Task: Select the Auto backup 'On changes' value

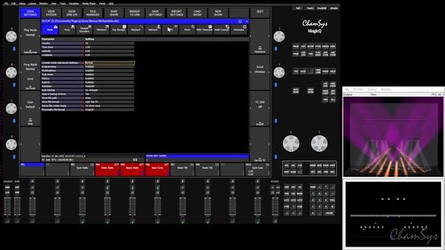Action: click(110, 90)
